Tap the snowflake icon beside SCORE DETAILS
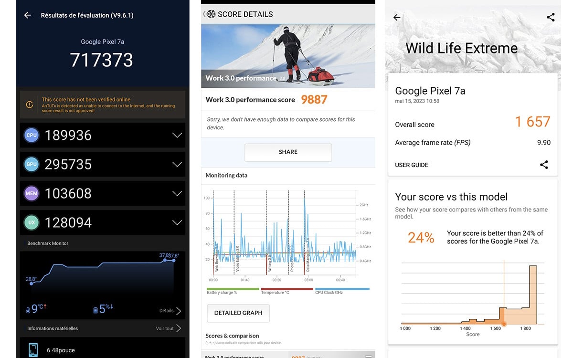Image resolution: width=573 pixels, height=358 pixels. (211, 14)
